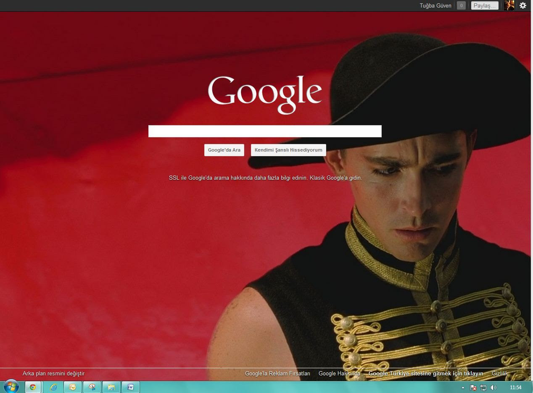Click the Tuğba Güven account name
533x393 pixels.
pyautogui.click(x=435, y=5)
